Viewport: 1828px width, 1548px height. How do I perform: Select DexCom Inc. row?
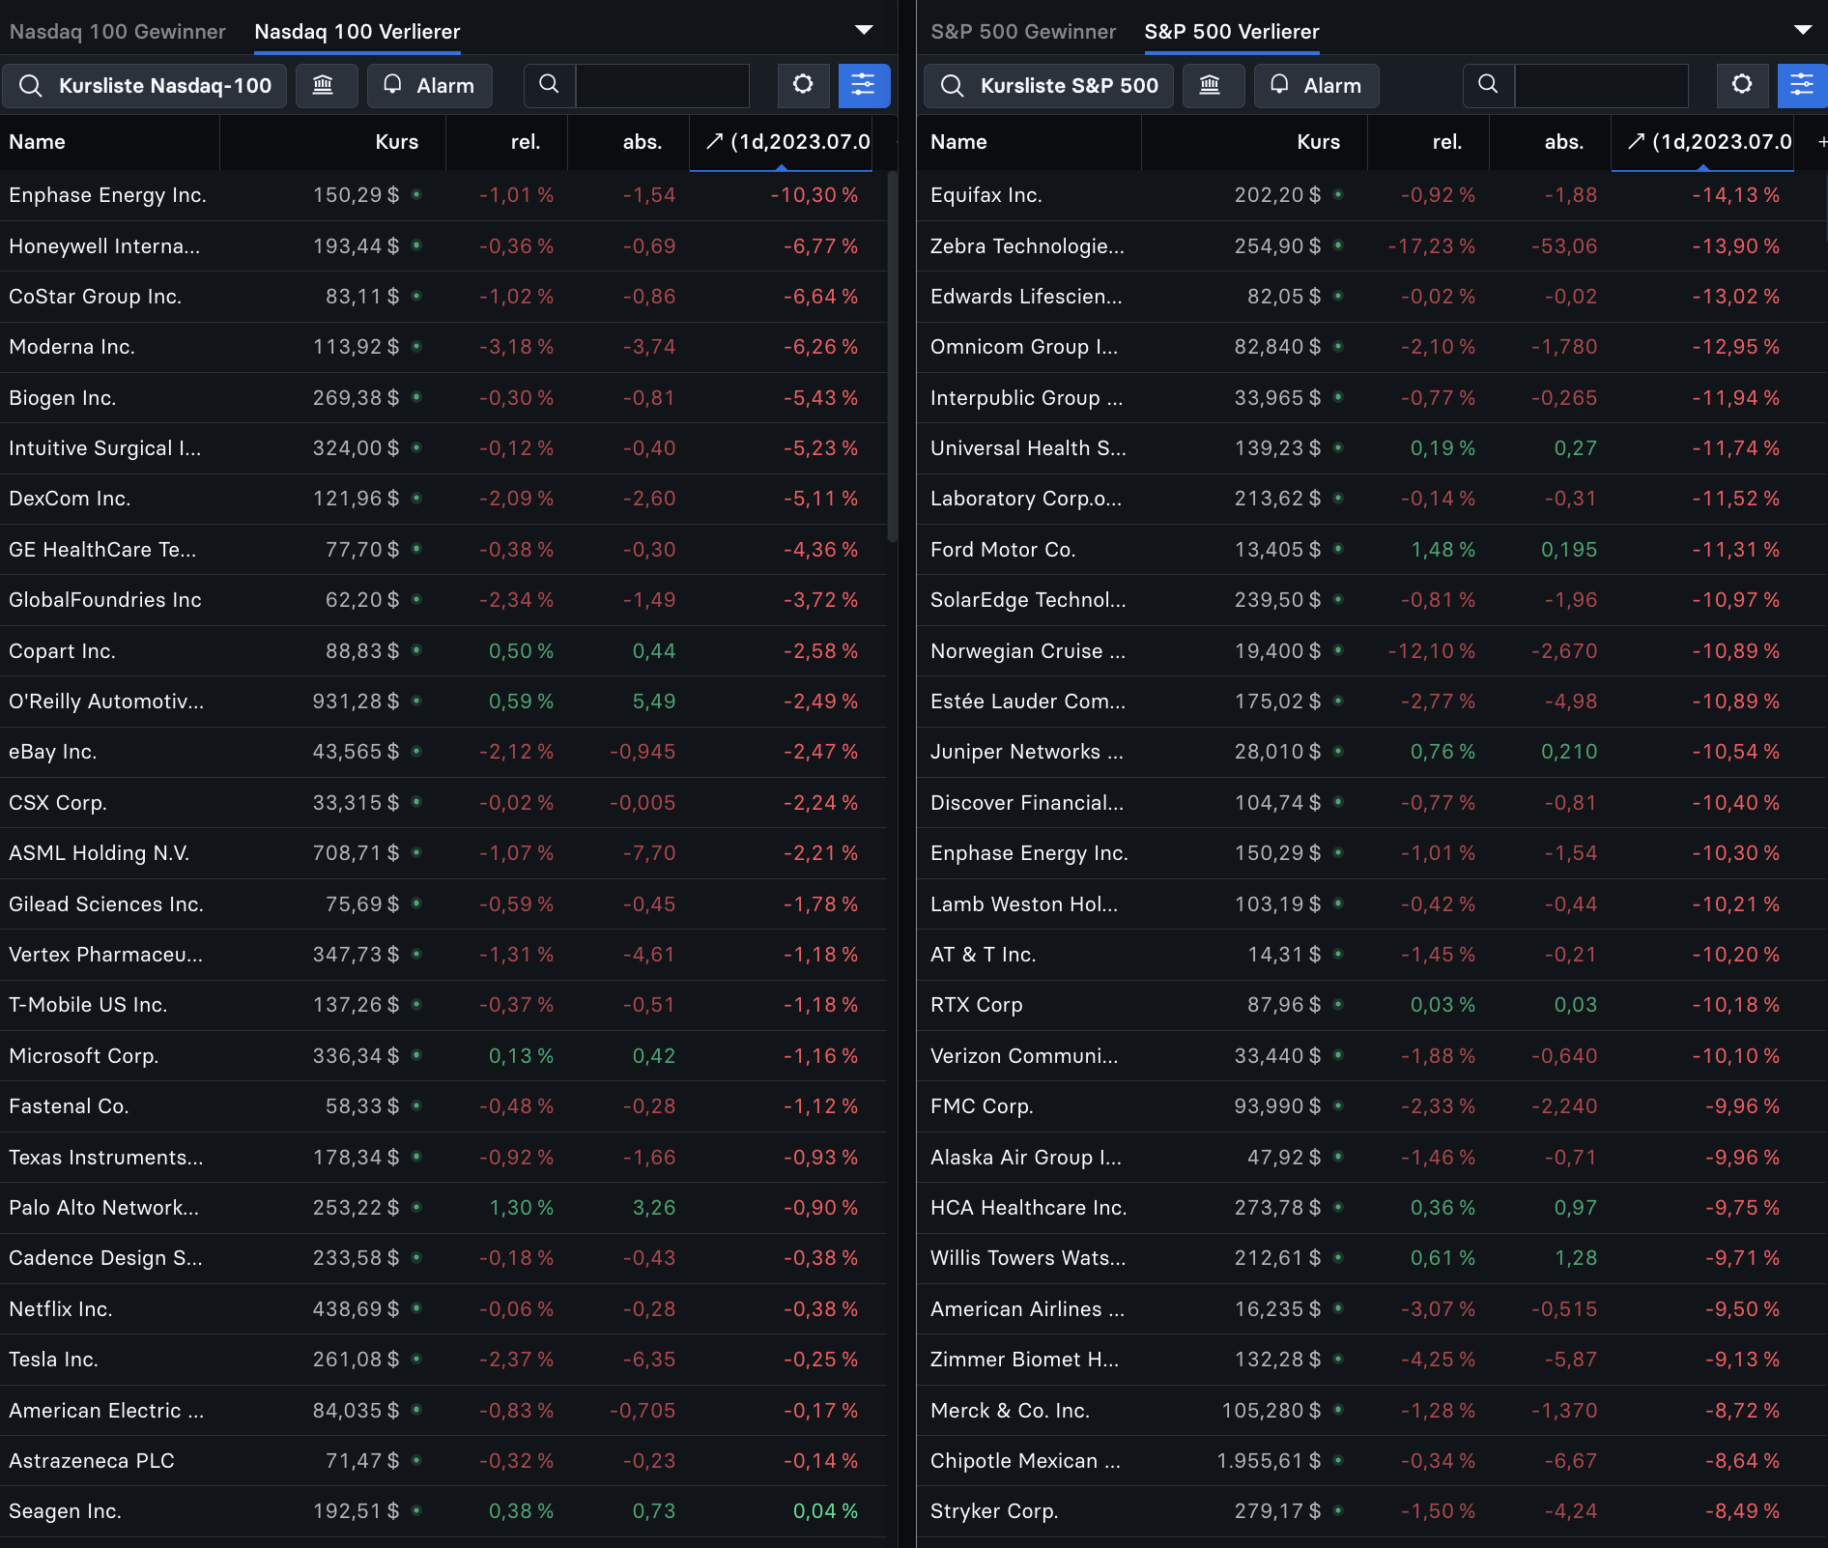443,499
